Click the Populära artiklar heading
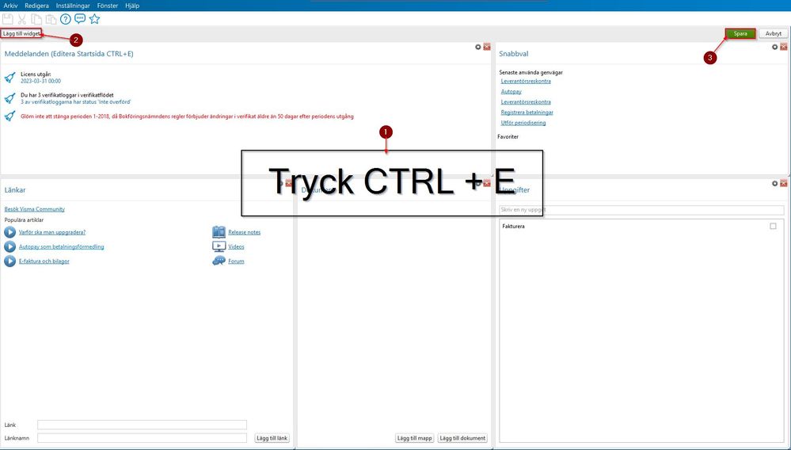 pos(24,220)
